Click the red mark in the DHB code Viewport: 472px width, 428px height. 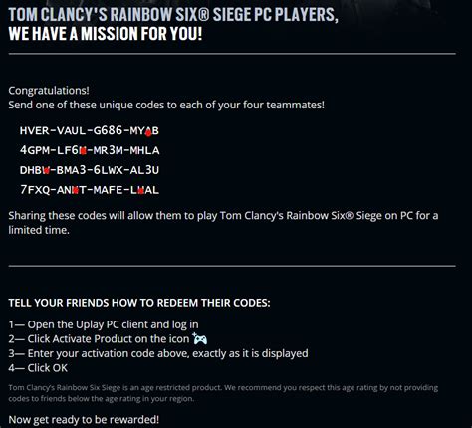coord(47,170)
